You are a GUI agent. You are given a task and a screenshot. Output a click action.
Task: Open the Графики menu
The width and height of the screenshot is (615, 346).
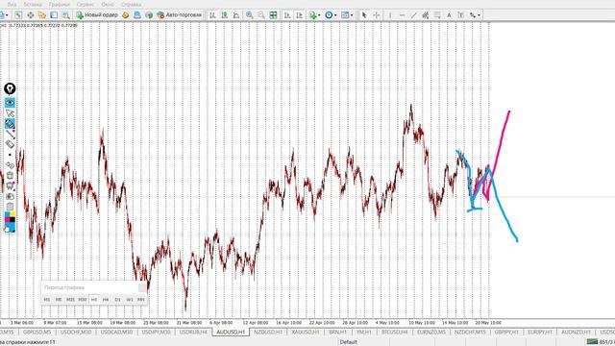pyautogui.click(x=60, y=4)
